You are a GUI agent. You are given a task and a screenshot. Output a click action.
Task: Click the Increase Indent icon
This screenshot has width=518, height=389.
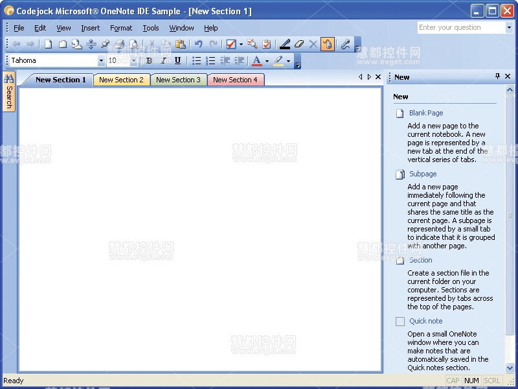click(239, 60)
